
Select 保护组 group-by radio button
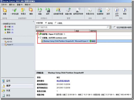pyautogui.click(x=46, y=23)
